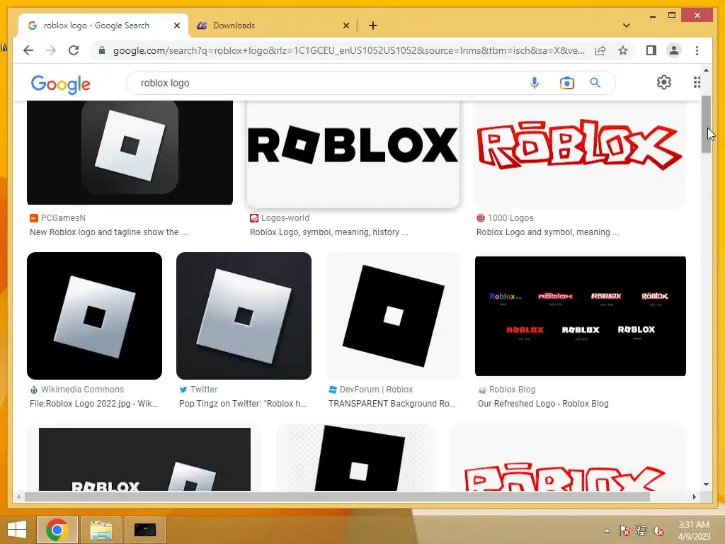Expand tab search dropdown chevron
The image size is (725, 544).
tap(627, 25)
